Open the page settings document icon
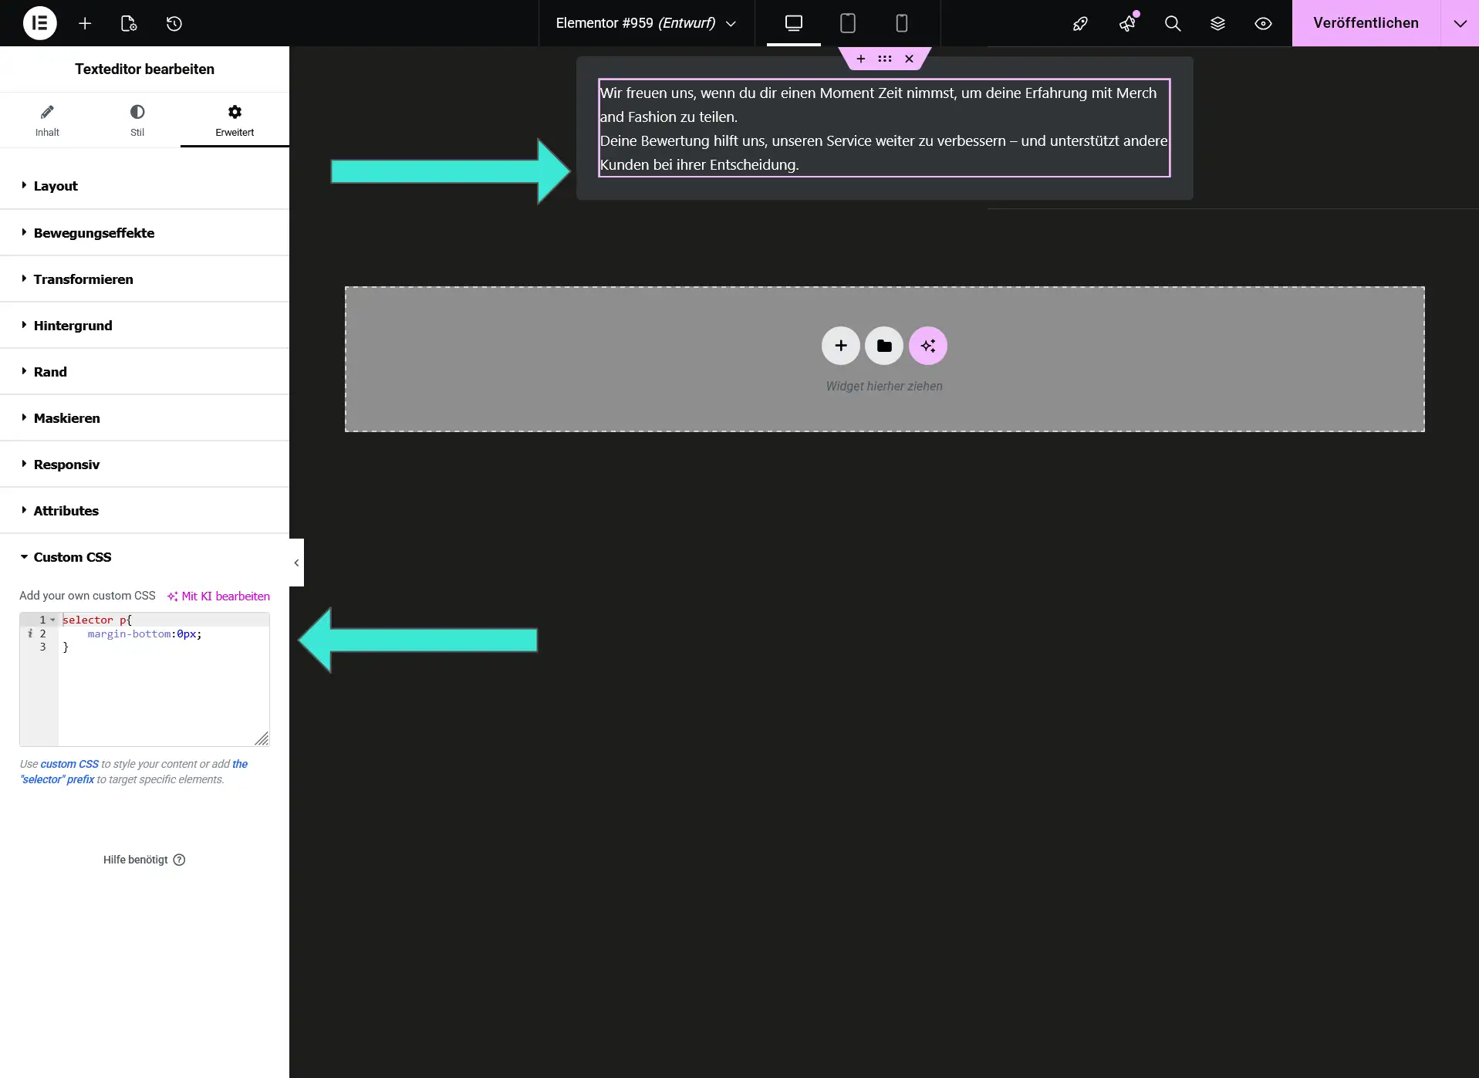1479x1078 pixels. click(x=128, y=23)
